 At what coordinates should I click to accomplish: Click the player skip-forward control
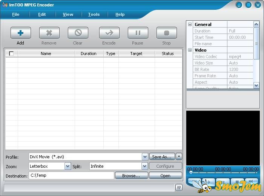click(x=251, y=181)
